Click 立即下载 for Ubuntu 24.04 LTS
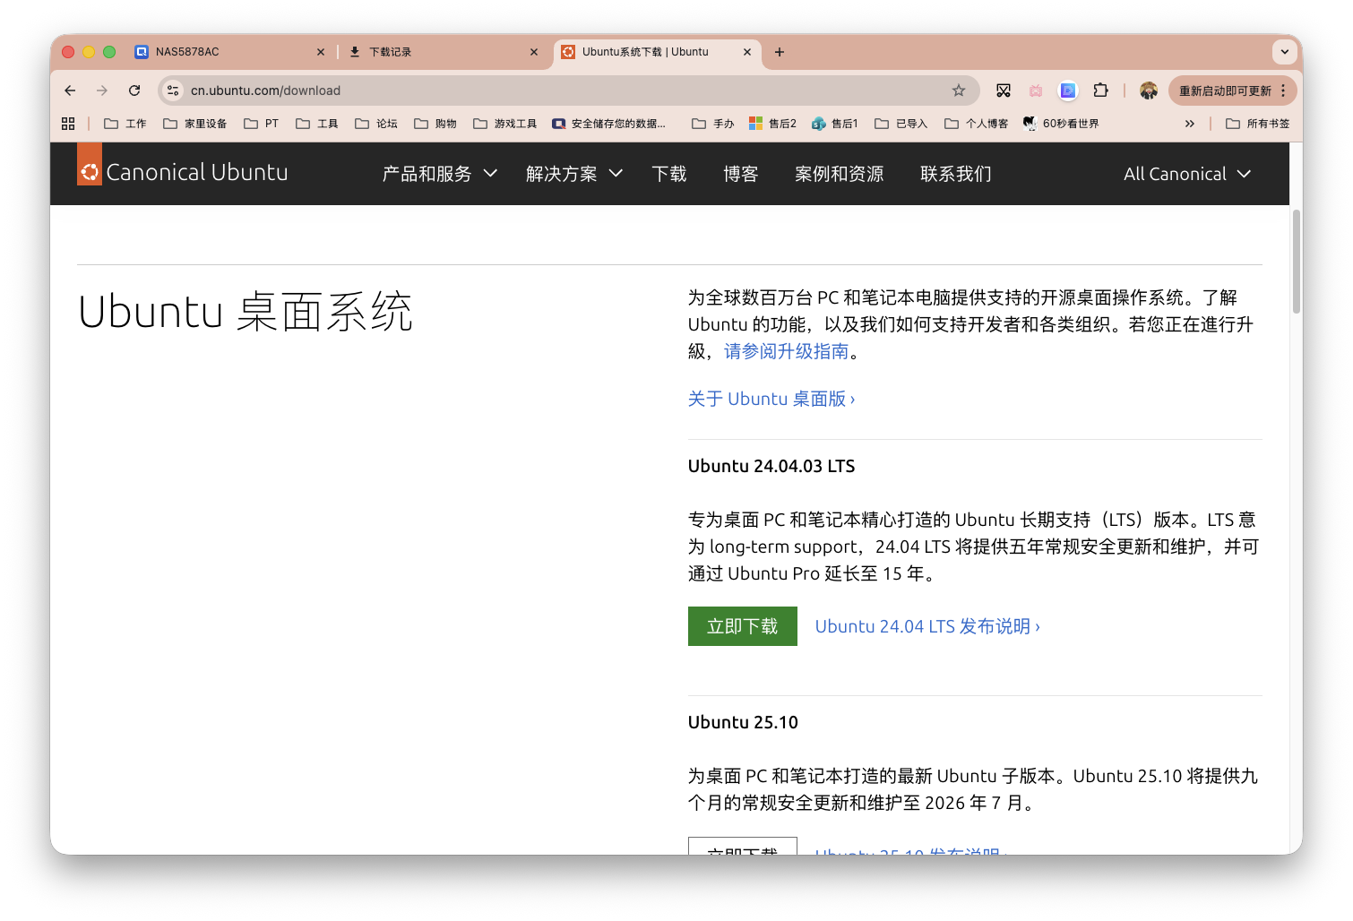Image resolution: width=1353 pixels, height=921 pixels. pos(742,625)
